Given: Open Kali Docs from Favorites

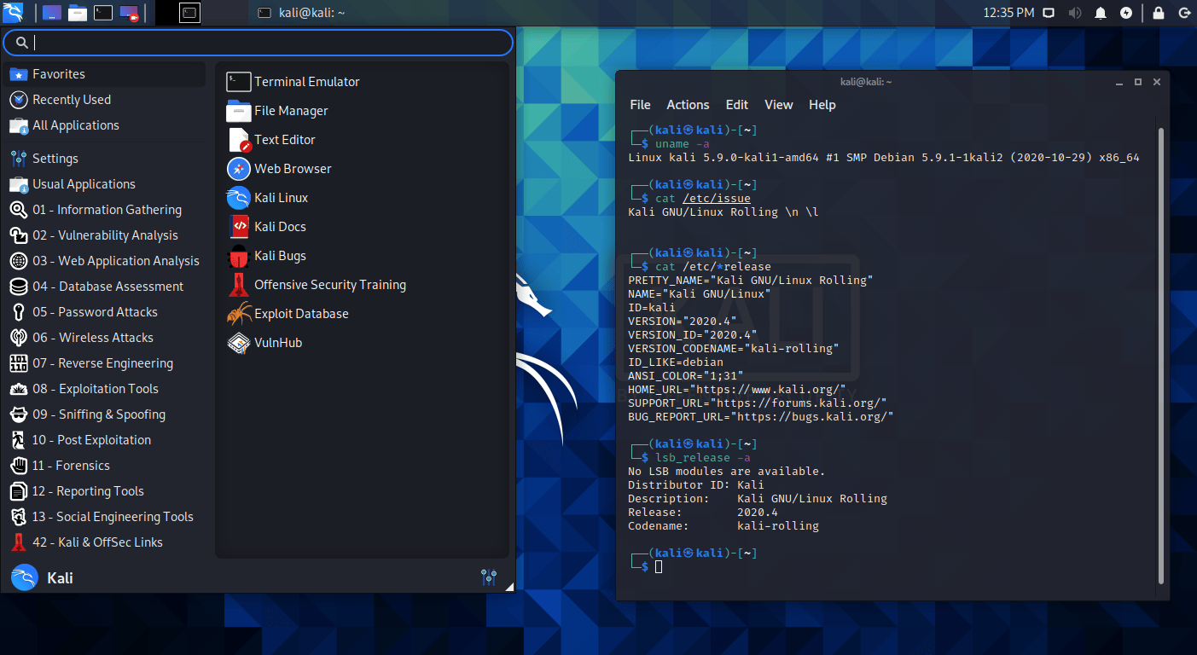Looking at the screenshot, I should [279, 227].
